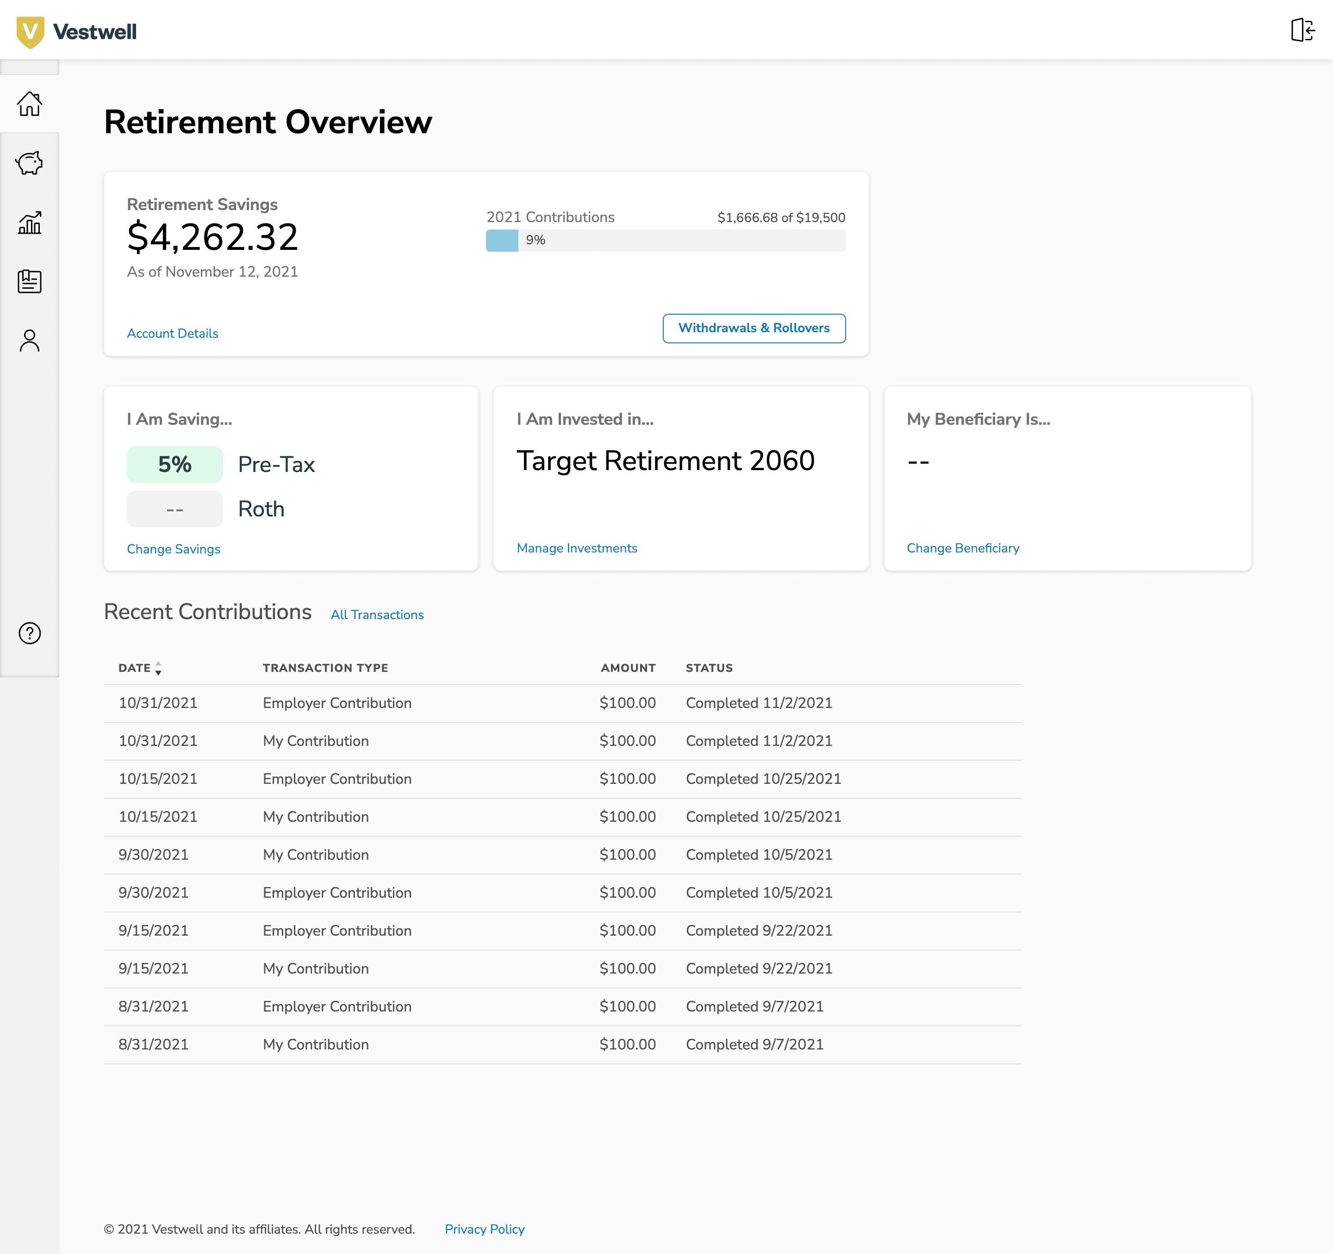Screen dimensions: 1333x1254
Task: Open the Privacy Policy footer link
Action: coord(484,1229)
